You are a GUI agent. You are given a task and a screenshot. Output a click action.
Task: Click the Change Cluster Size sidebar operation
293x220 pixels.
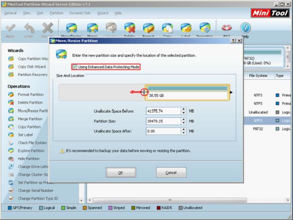[x=28, y=175]
